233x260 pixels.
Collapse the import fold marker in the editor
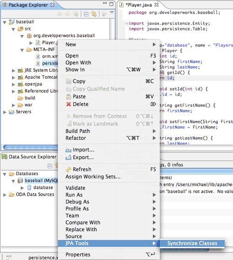[127, 24]
